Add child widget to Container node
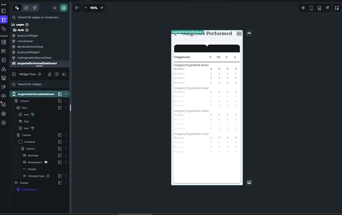Screen dimensions: 342x215 coord(60,142)
